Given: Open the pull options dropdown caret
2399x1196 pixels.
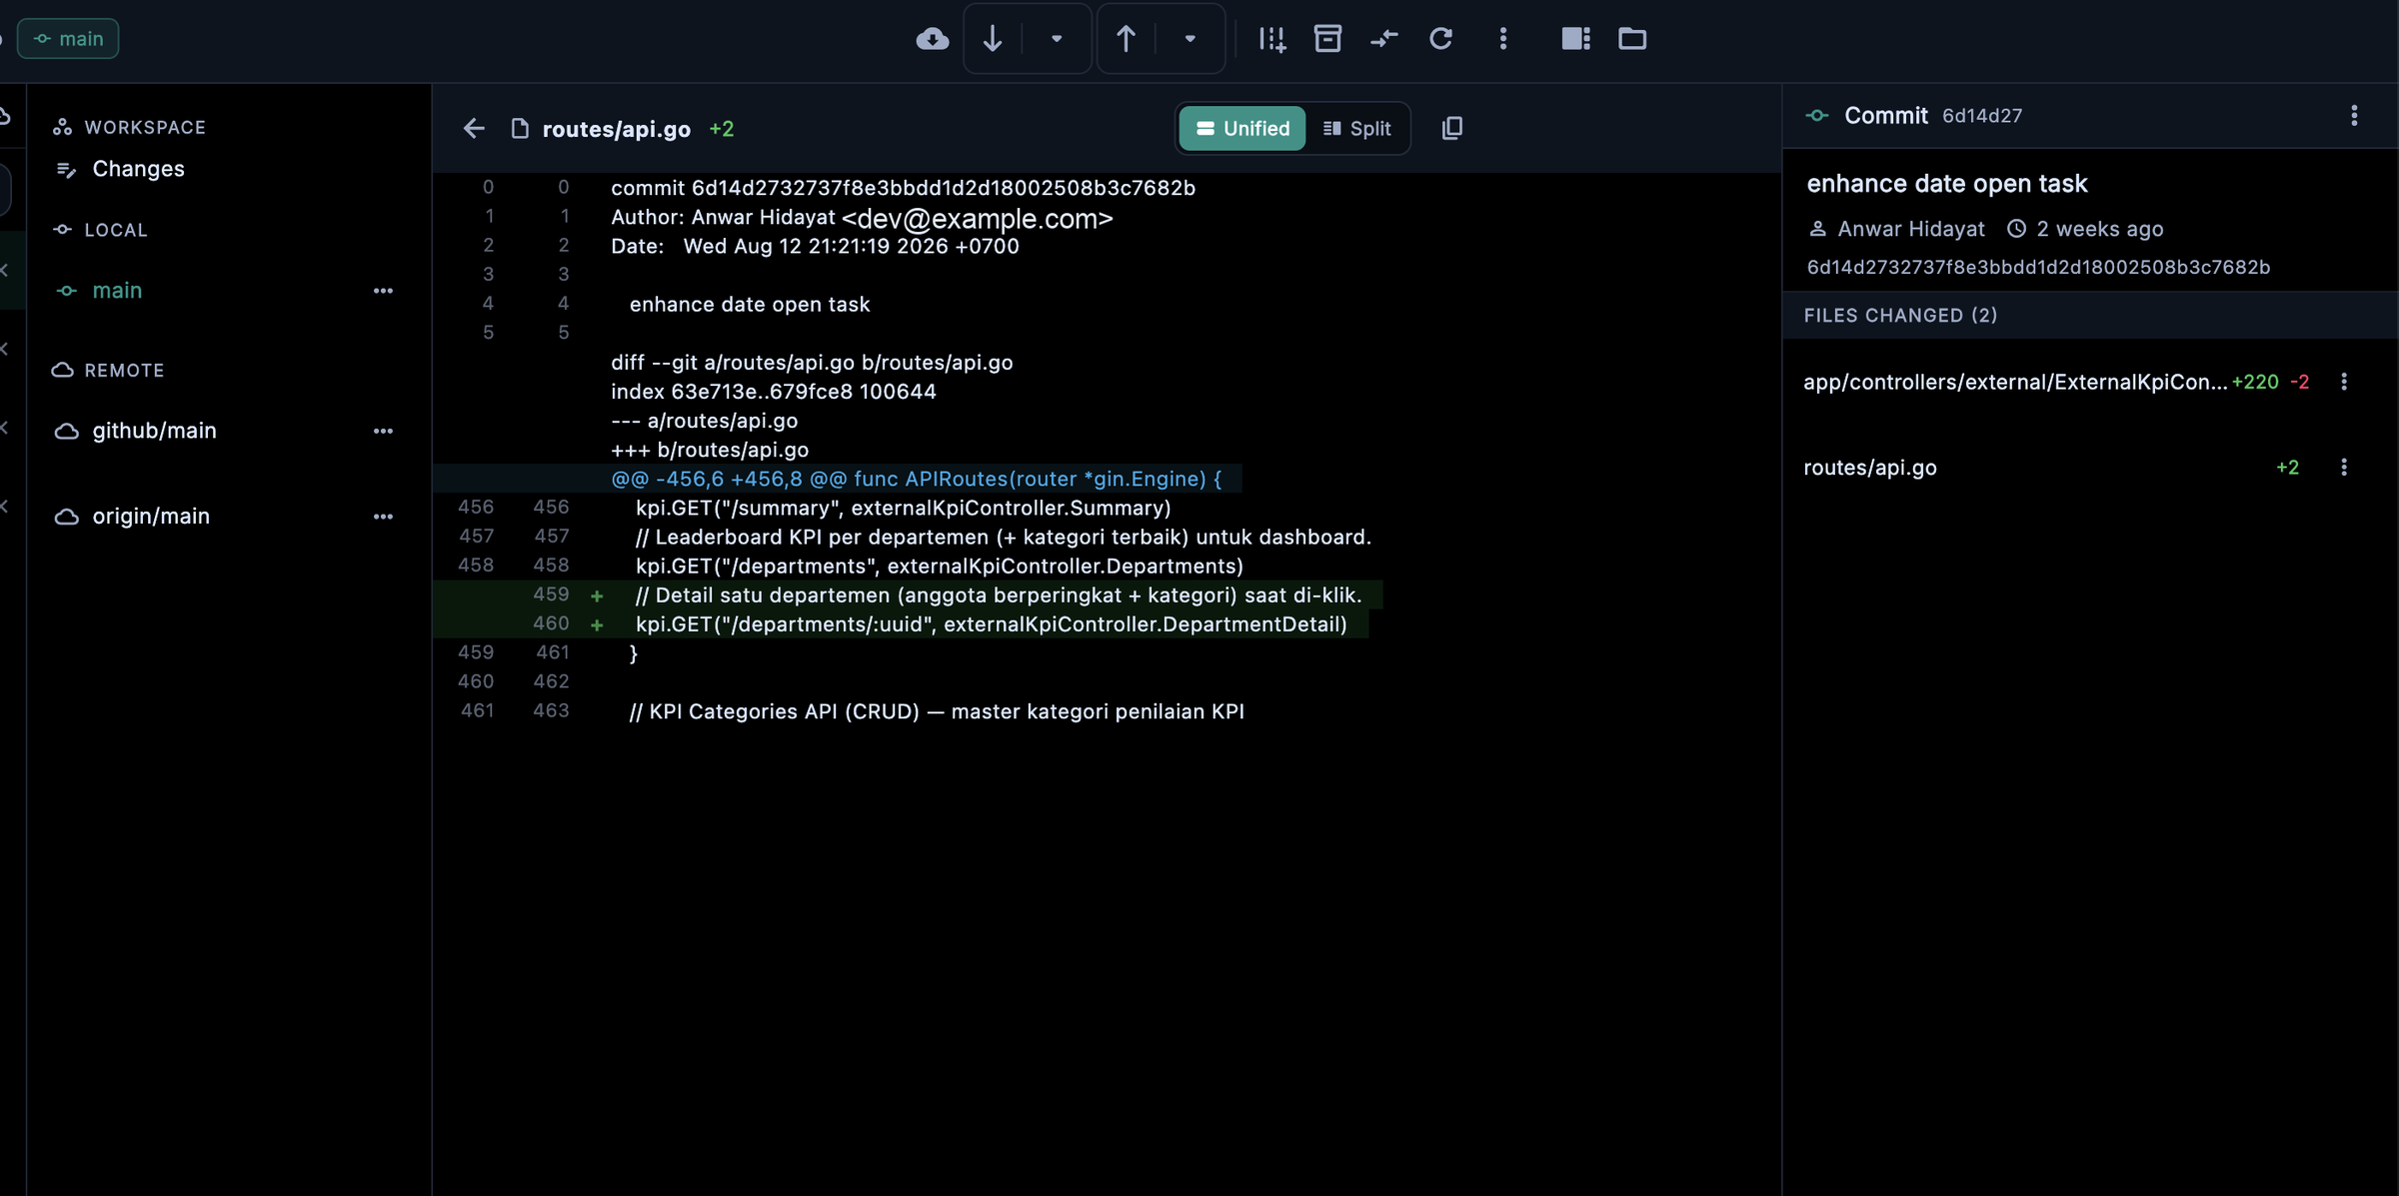Looking at the screenshot, I should [x=1057, y=39].
